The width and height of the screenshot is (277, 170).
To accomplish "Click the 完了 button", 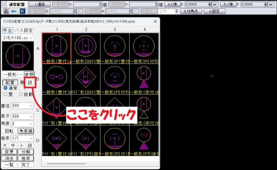I will click(x=26, y=165).
